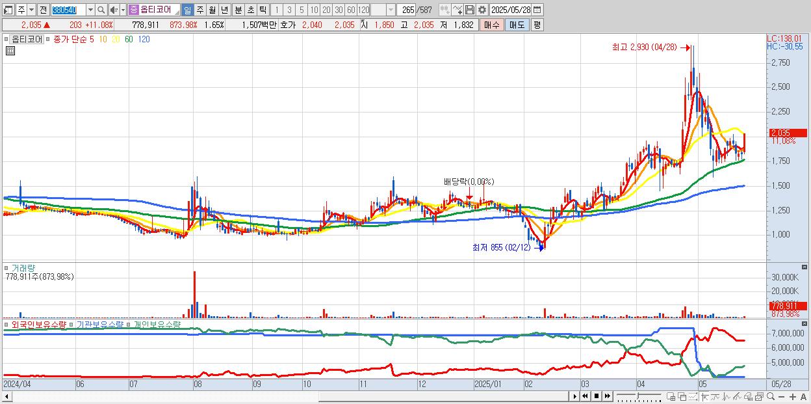Click the dashed range selection icon at bottom

tap(693, 396)
